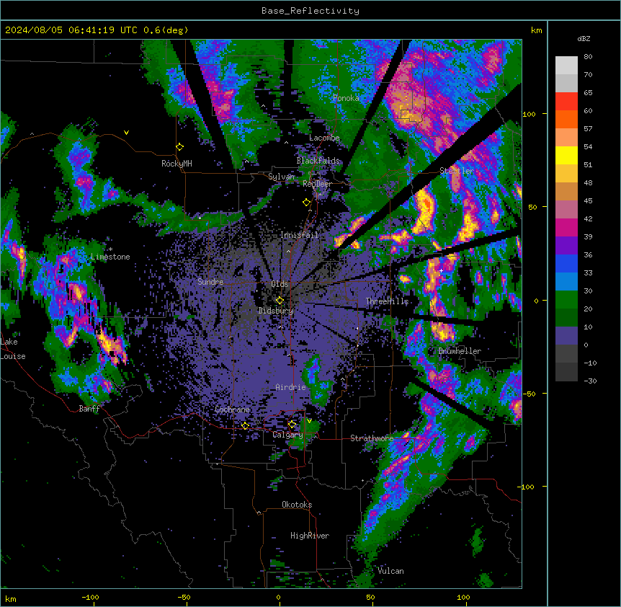The width and height of the screenshot is (621, 607).
Task: Click the Strathmore label
Action: coord(372,438)
